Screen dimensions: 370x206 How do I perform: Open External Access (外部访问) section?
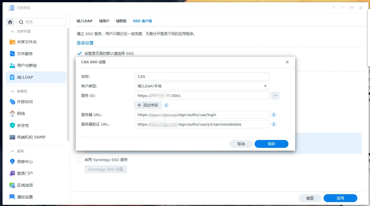pos(25,102)
